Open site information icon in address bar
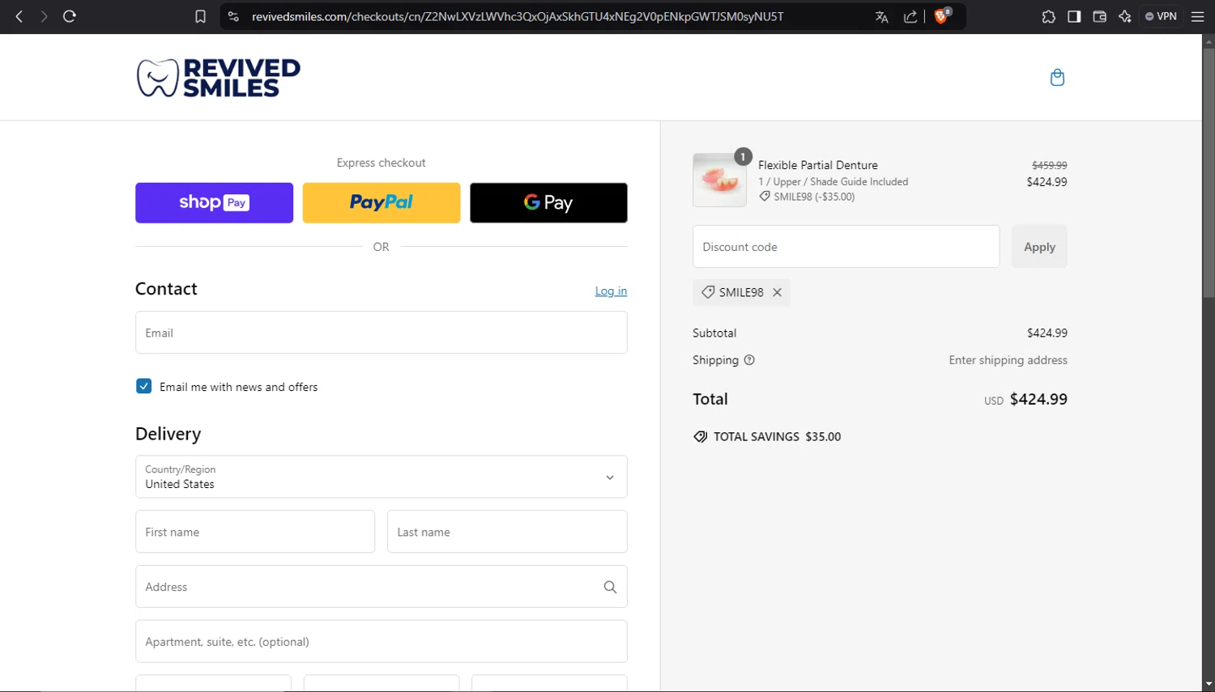This screenshot has height=692, width=1215. pyautogui.click(x=233, y=16)
